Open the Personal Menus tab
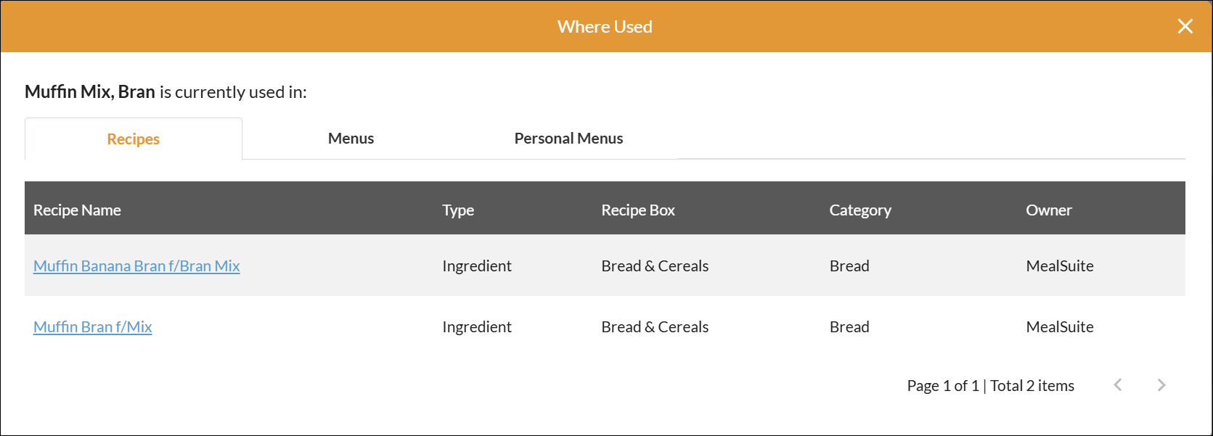The width and height of the screenshot is (1213, 436). pyautogui.click(x=568, y=139)
